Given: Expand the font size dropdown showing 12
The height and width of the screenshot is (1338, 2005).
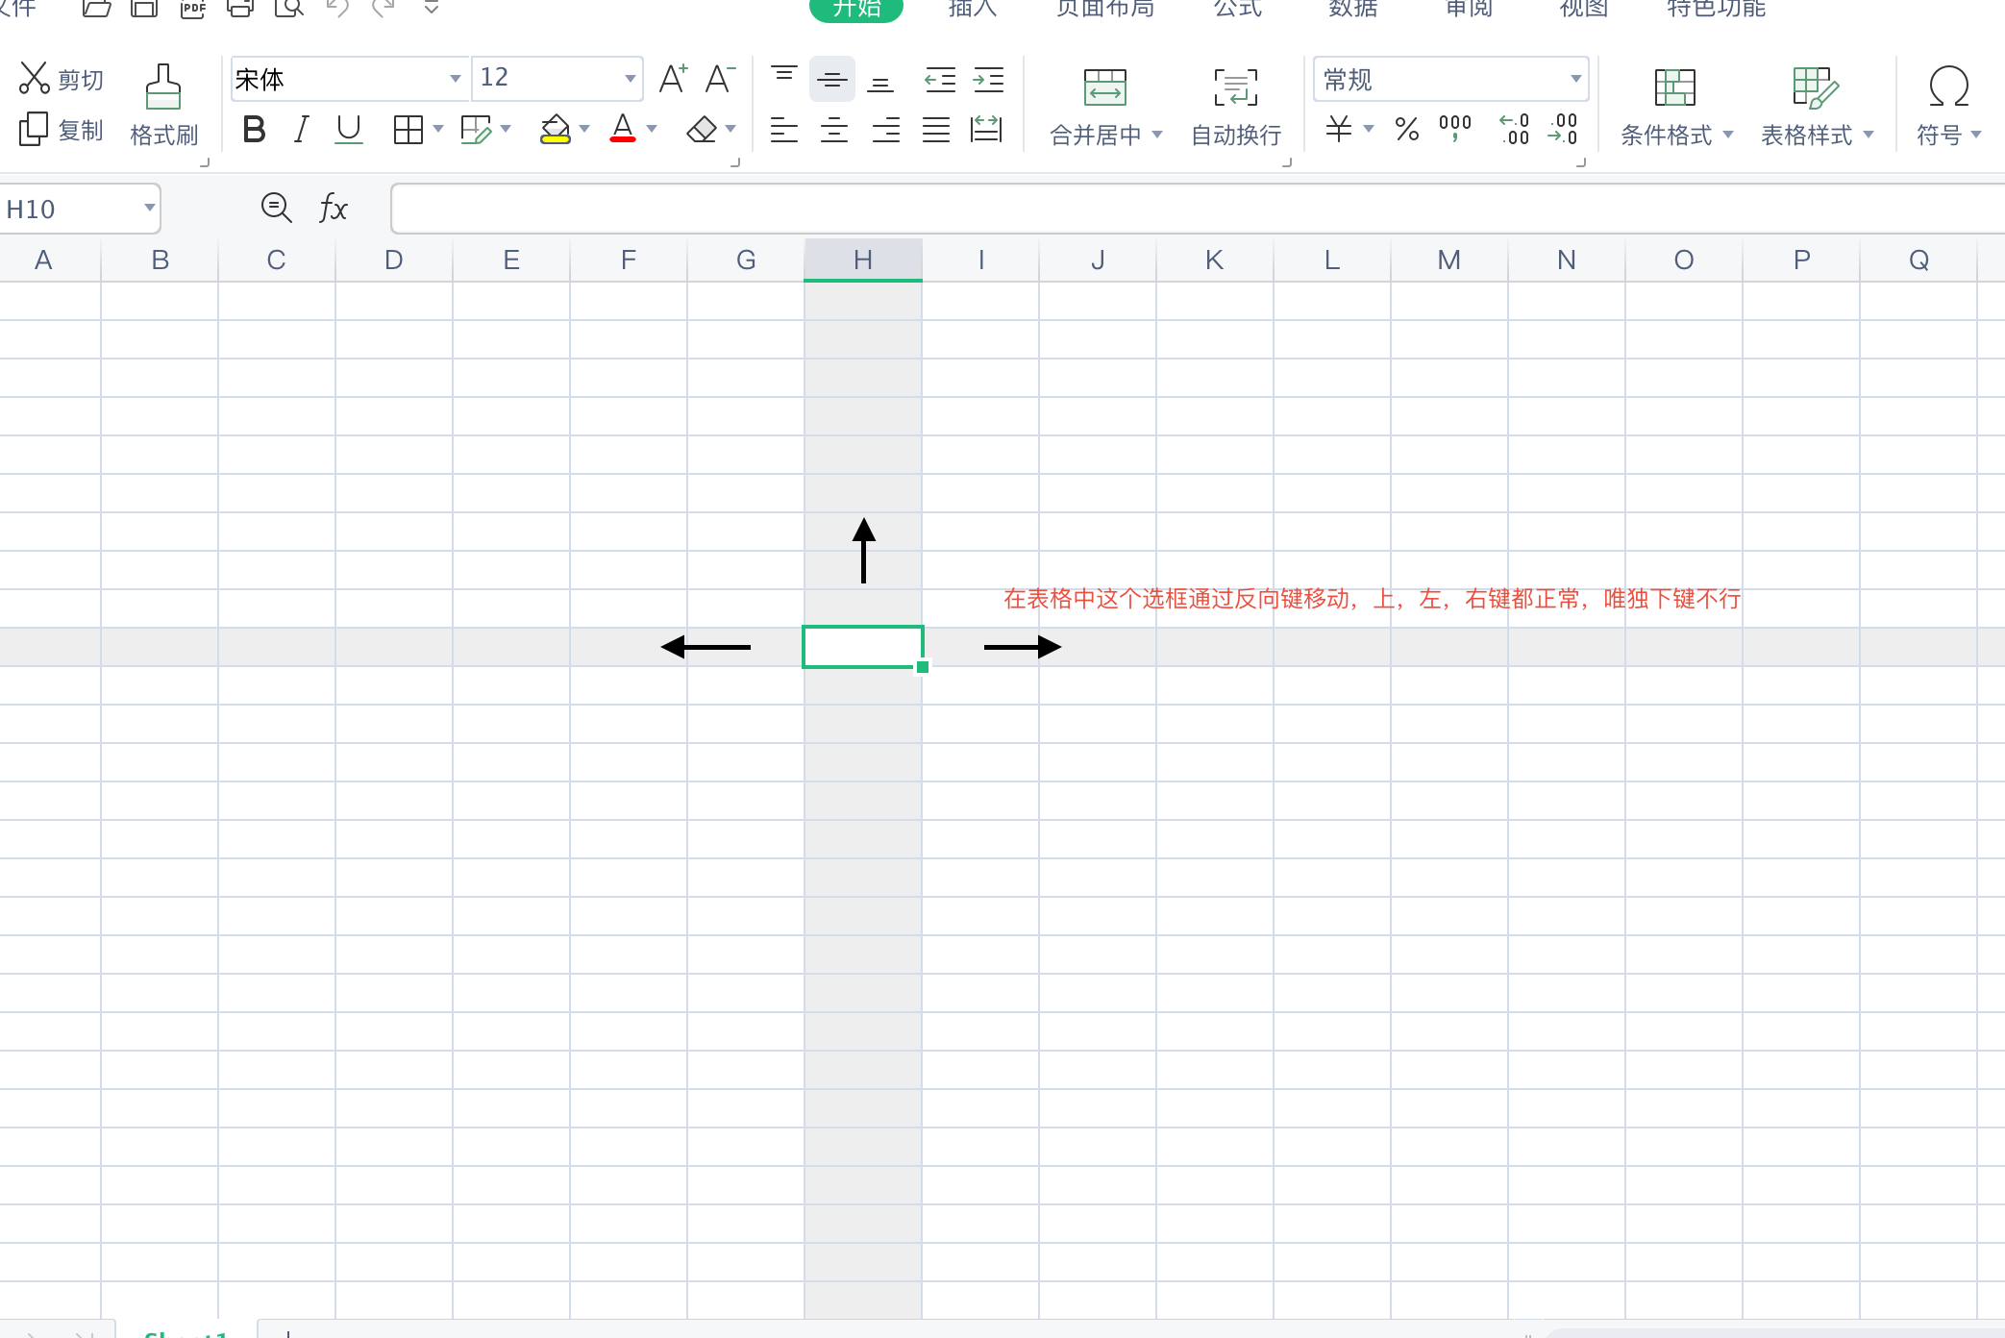Looking at the screenshot, I should [x=630, y=79].
